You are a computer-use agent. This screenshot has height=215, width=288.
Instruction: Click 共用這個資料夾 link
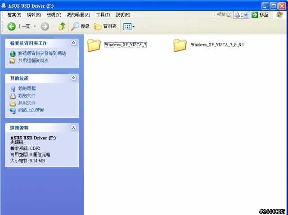pyautogui.click(x=33, y=61)
